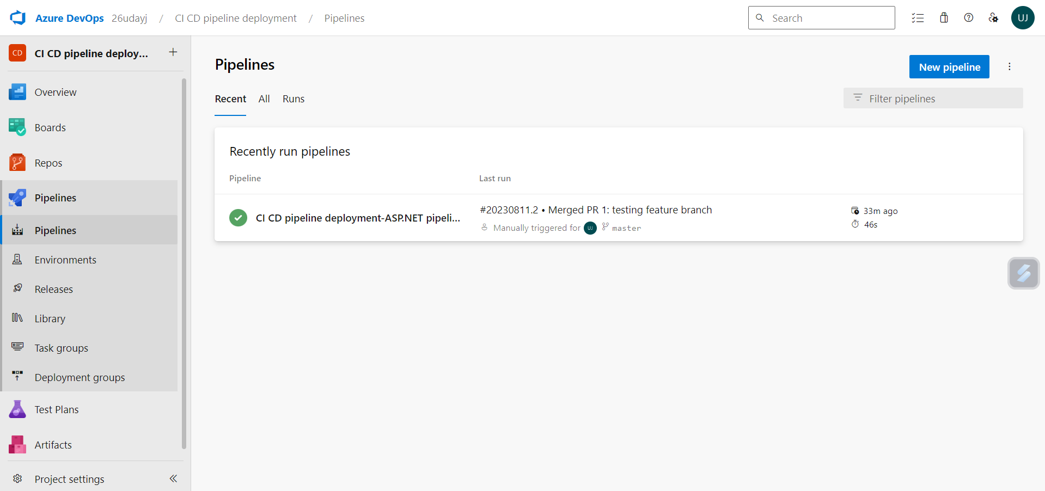The width and height of the screenshot is (1045, 491).
Task: Switch to the All pipelines tab
Action: 264,99
